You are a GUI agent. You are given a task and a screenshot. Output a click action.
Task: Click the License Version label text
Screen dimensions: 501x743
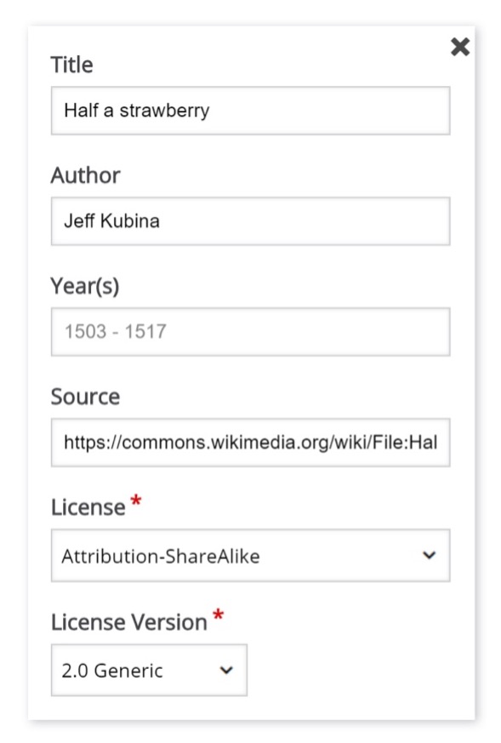click(129, 622)
